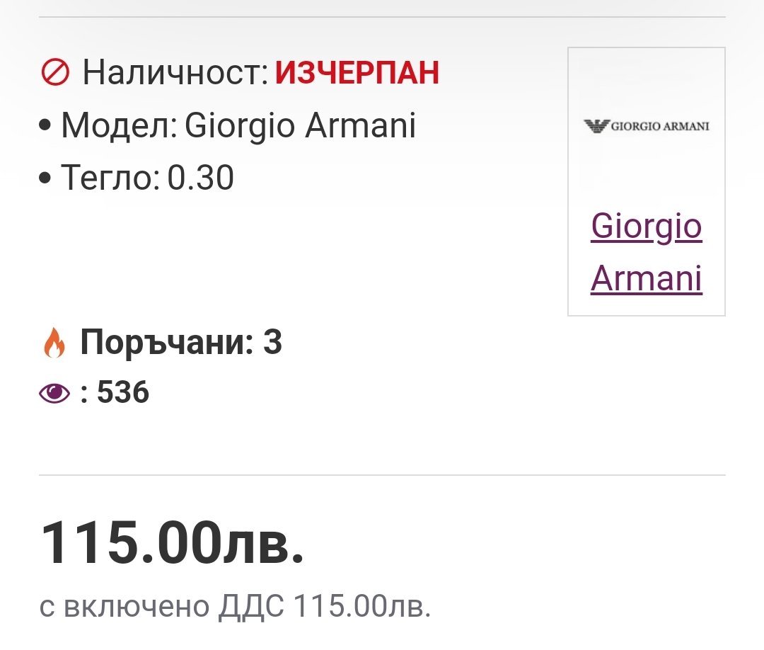Screen dimensions: 764x650
Task: Click the large bold price 115.00лв.
Action: 173,544
